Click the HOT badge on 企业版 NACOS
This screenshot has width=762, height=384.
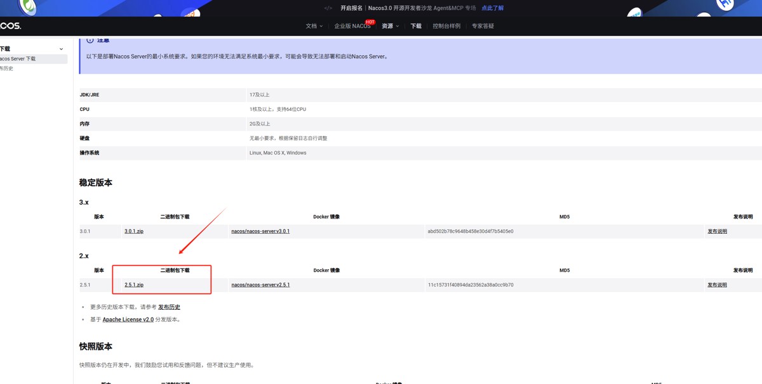coord(370,22)
